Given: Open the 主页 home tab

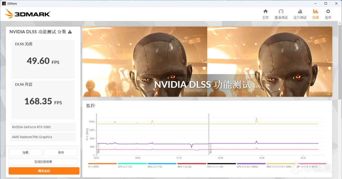Looking at the screenshot, I should (265, 14).
